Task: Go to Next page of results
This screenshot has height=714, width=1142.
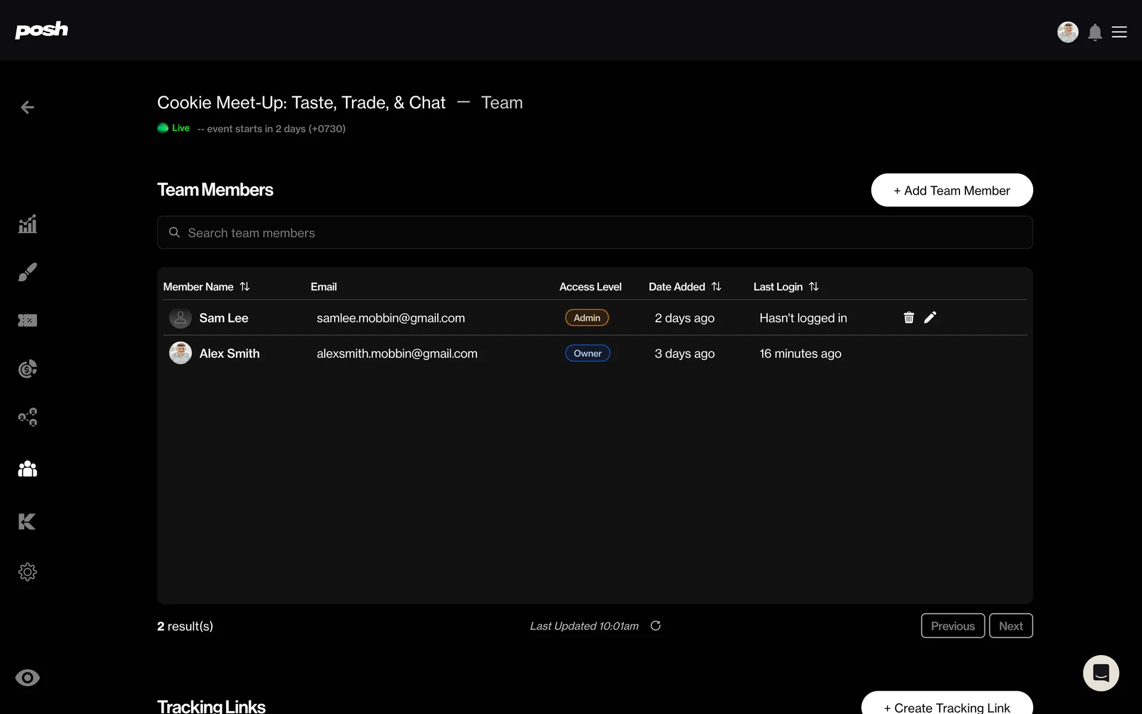Action: pyautogui.click(x=1011, y=626)
